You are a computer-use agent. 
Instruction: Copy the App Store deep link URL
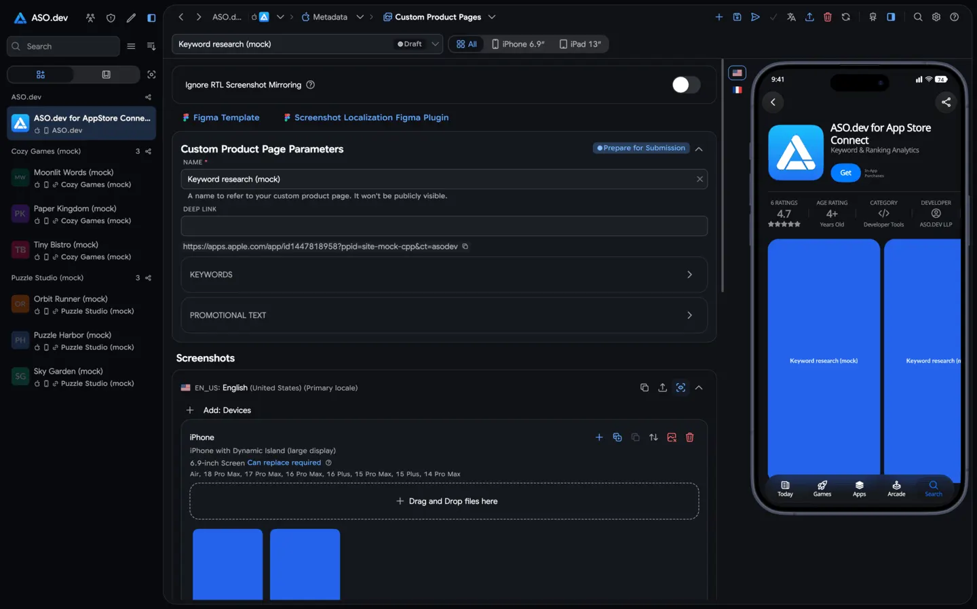(x=465, y=246)
